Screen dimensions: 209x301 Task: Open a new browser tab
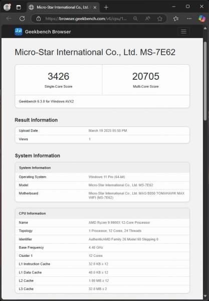(x=106, y=8)
